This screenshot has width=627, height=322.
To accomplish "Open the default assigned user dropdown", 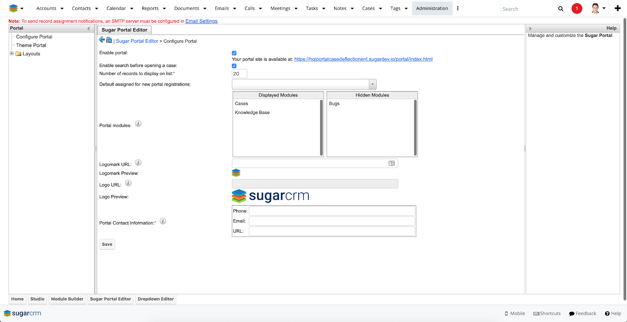I will pos(372,84).
